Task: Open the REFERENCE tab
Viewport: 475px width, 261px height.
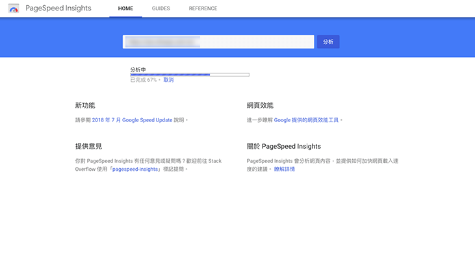Action: click(203, 8)
